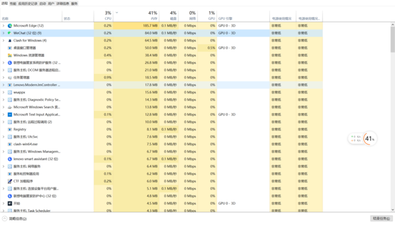Click the 结束任务 button

tap(380, 219)
